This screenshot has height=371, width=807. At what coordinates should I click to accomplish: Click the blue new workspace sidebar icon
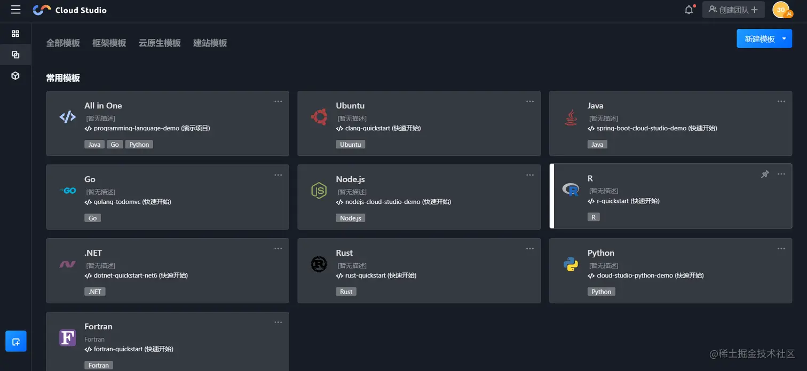[16, 342]
